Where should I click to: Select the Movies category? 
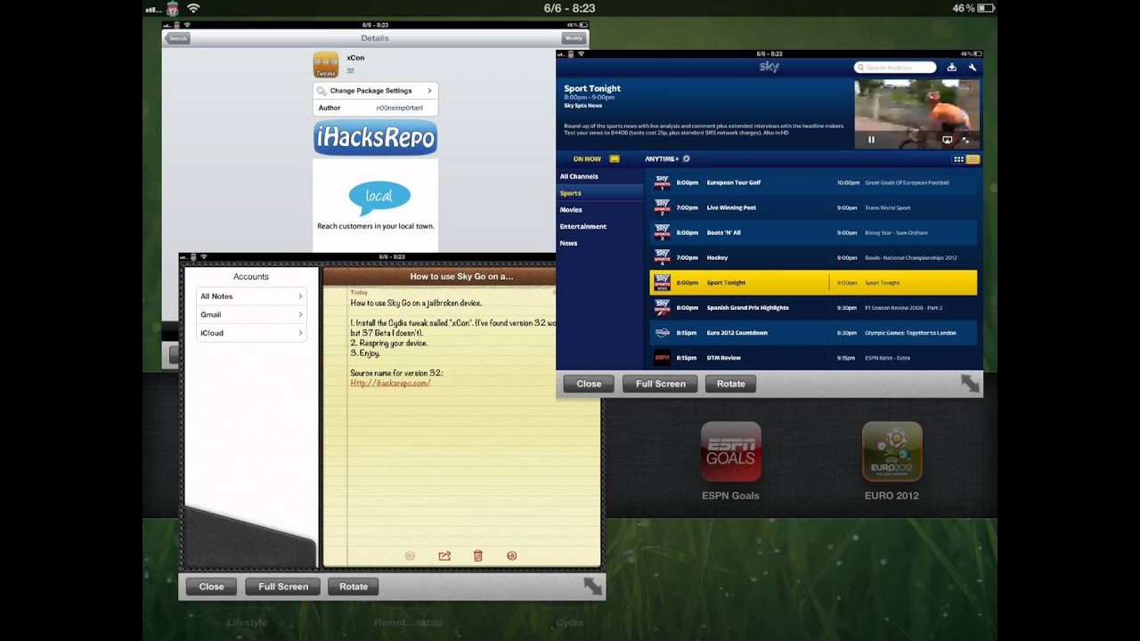pyautogui.click(x=599, y=210)
